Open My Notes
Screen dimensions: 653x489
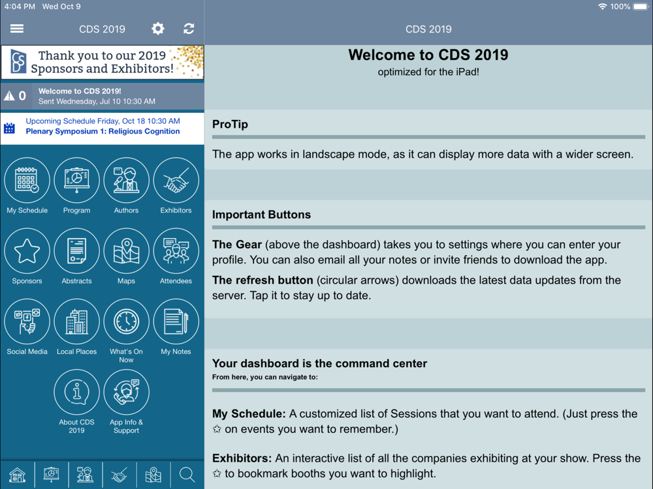[x=176, y=322]
